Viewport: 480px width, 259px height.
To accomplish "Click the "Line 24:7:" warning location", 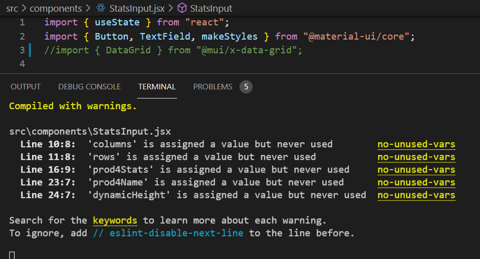I will pos(48,195).
